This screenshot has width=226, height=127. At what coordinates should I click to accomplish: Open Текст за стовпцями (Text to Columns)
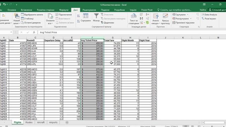(133, 19)
